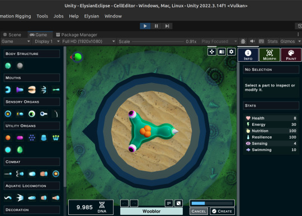Switch to the Package Manager tab
The image size is (302, 216).
tap(77, 35)
